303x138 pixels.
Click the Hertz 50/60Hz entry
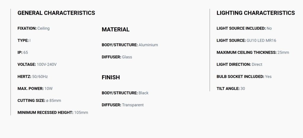(x=33, y=76)
